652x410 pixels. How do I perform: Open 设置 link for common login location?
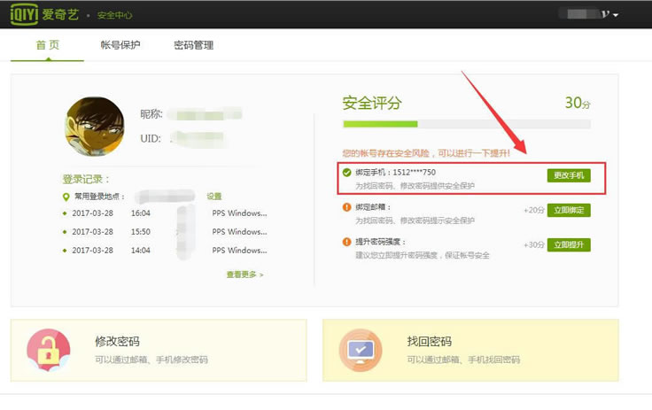point(214,197)
